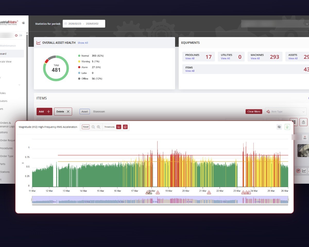Image resolution: width=309 pixels, height=247 pixels.
Task: Open Work Orders & Maintenance Logs item
Action: pos(7,125)
